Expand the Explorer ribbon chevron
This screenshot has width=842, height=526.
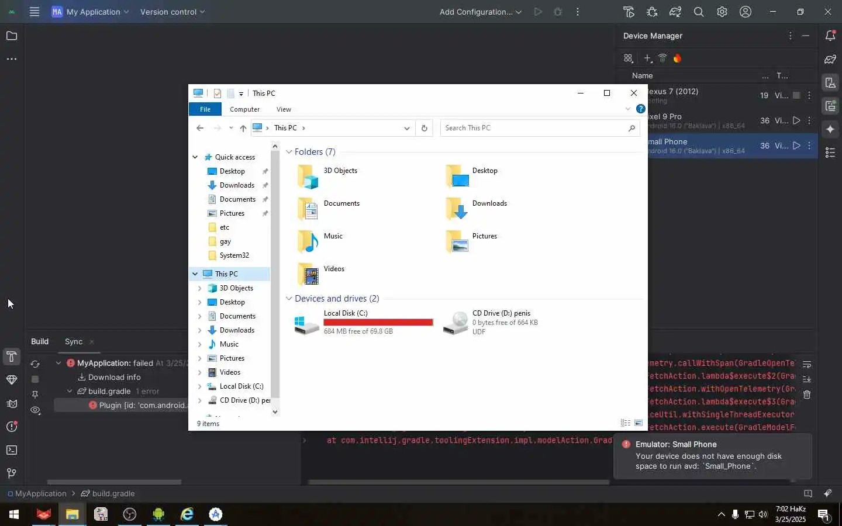pyautogui.click(x=628, y=109)
